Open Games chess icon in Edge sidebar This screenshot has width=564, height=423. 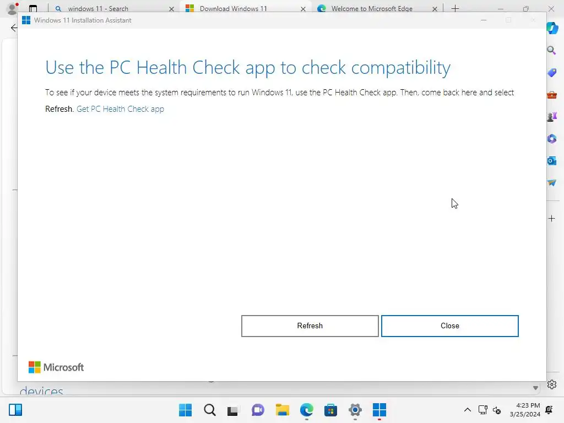coord(552,117)
